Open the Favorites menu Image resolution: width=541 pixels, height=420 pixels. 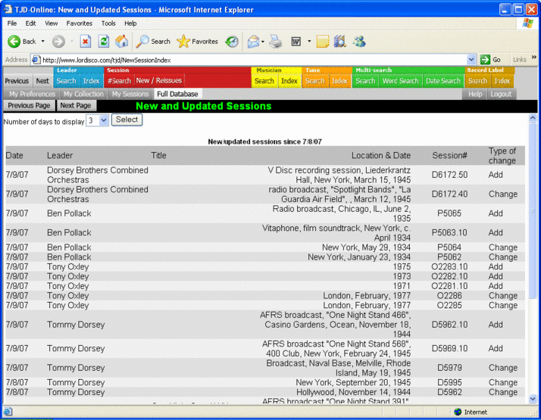click(79, 23)
